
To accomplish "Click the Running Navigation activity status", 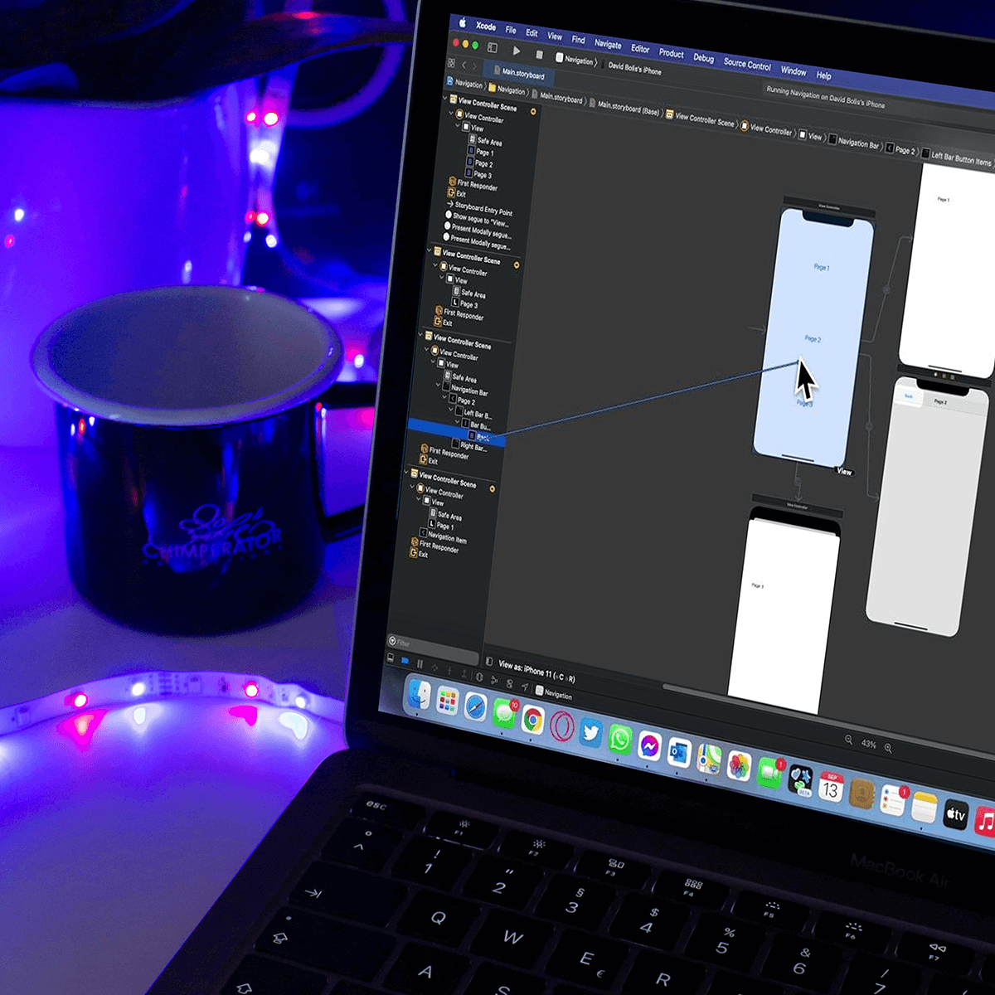I will click(825, 97).
